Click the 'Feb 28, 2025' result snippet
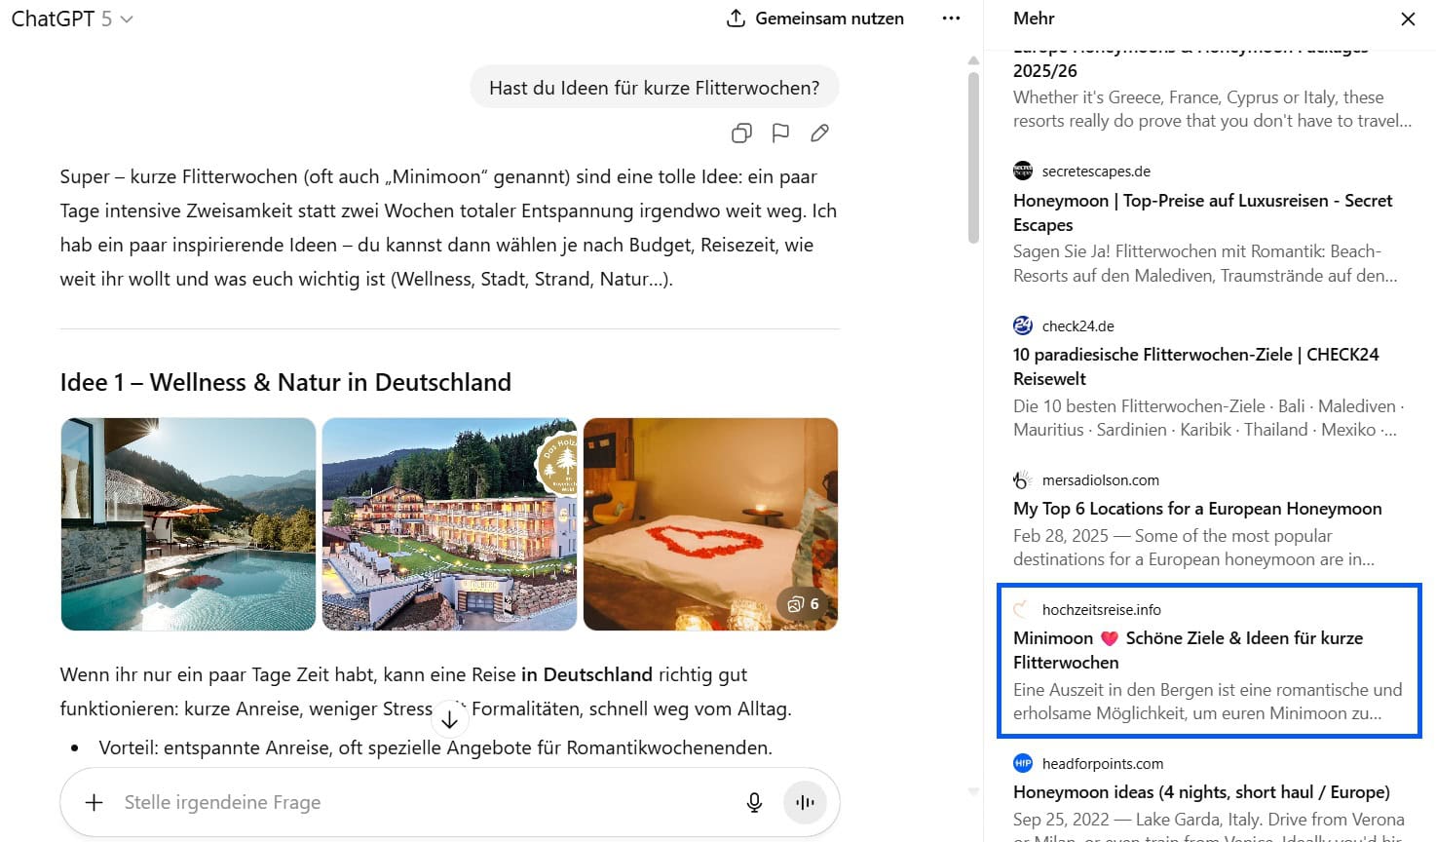 1193,548
